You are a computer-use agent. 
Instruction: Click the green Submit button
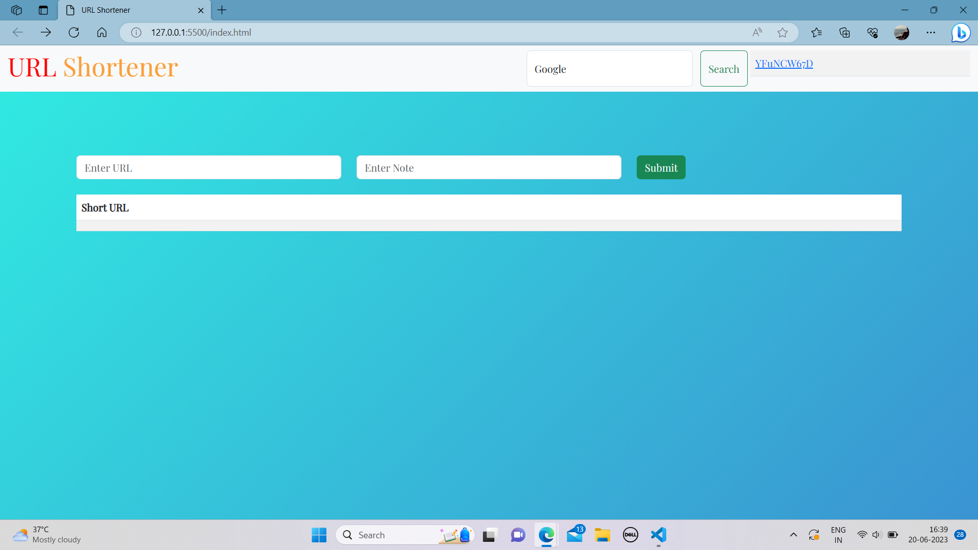tap(661, 167)
